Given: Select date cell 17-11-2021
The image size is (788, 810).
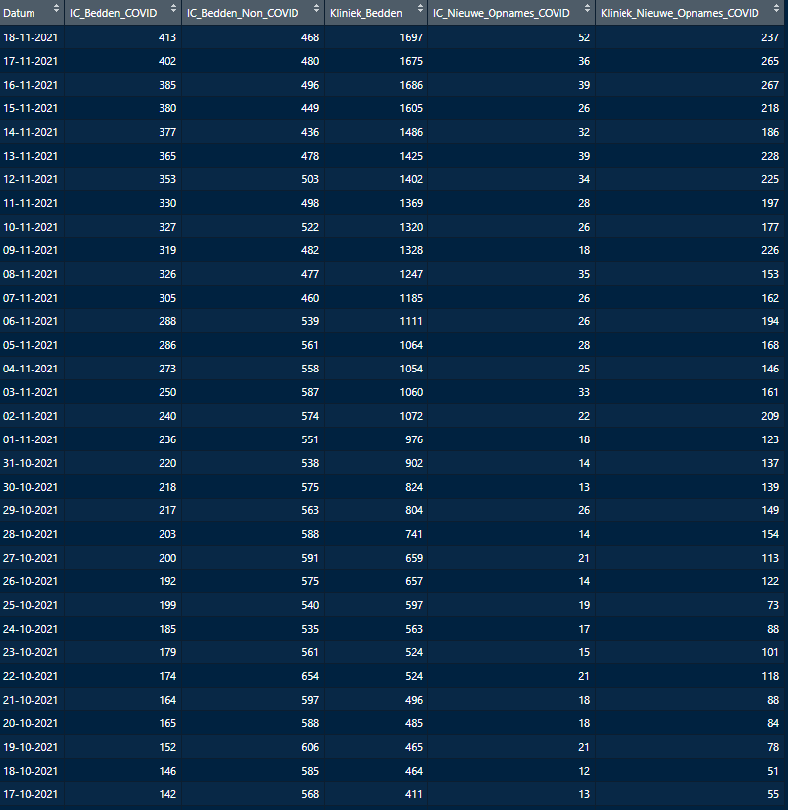Looking at the screenshot, I should tap(31, 61).
